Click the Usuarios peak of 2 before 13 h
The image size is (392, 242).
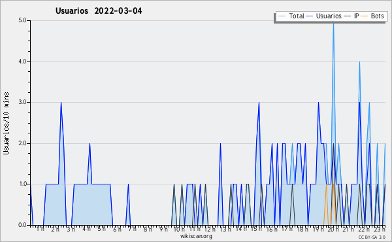[x=220, y=144]
